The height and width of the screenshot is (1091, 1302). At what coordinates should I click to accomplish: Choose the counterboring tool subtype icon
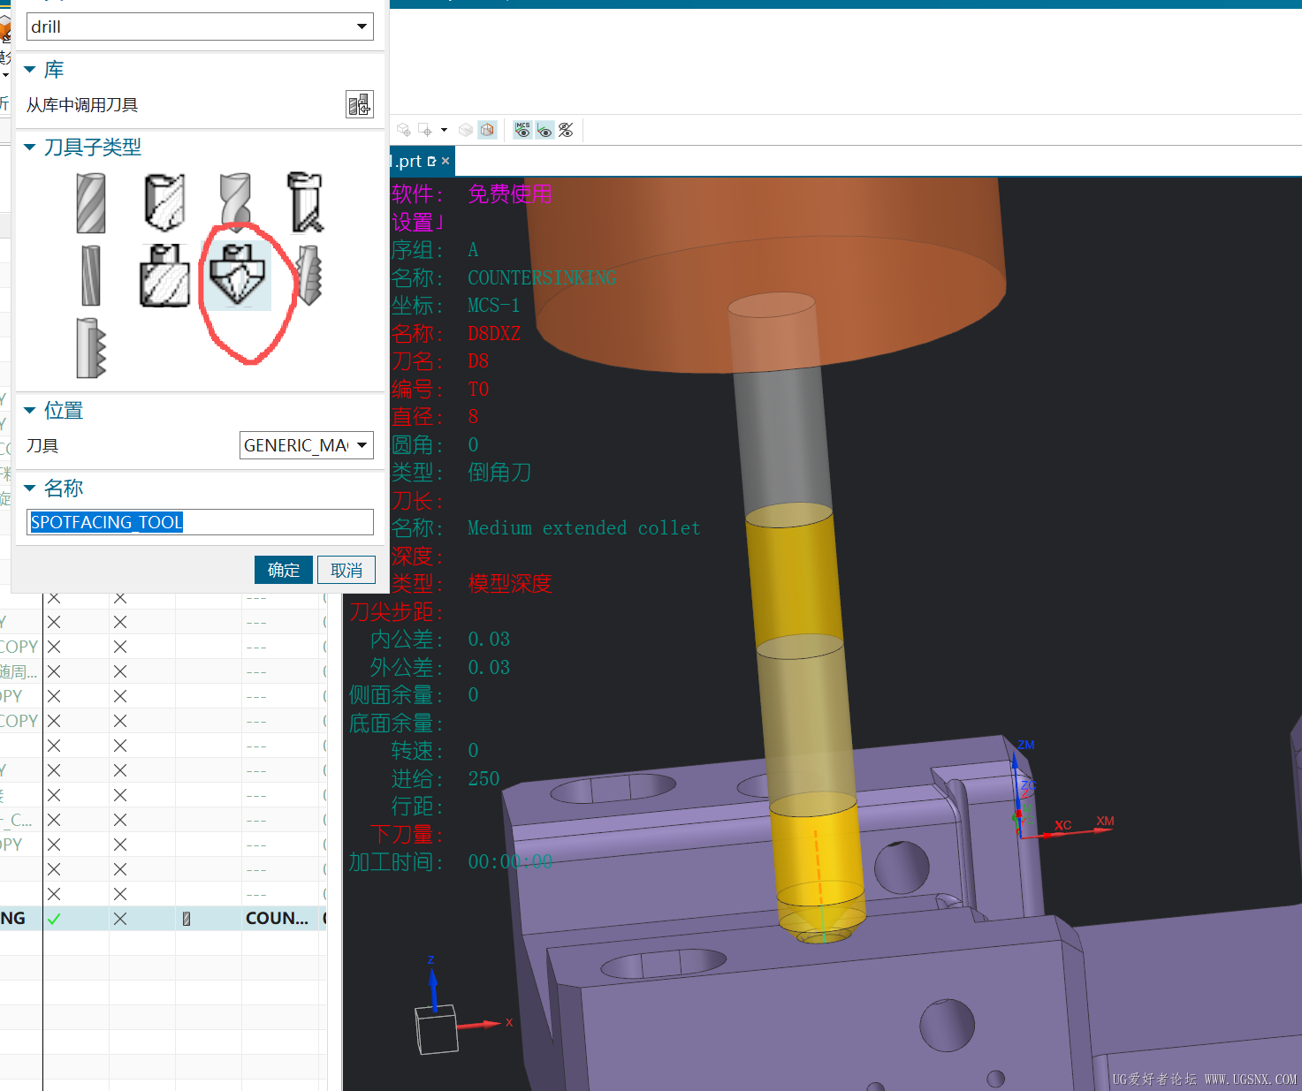165,276
